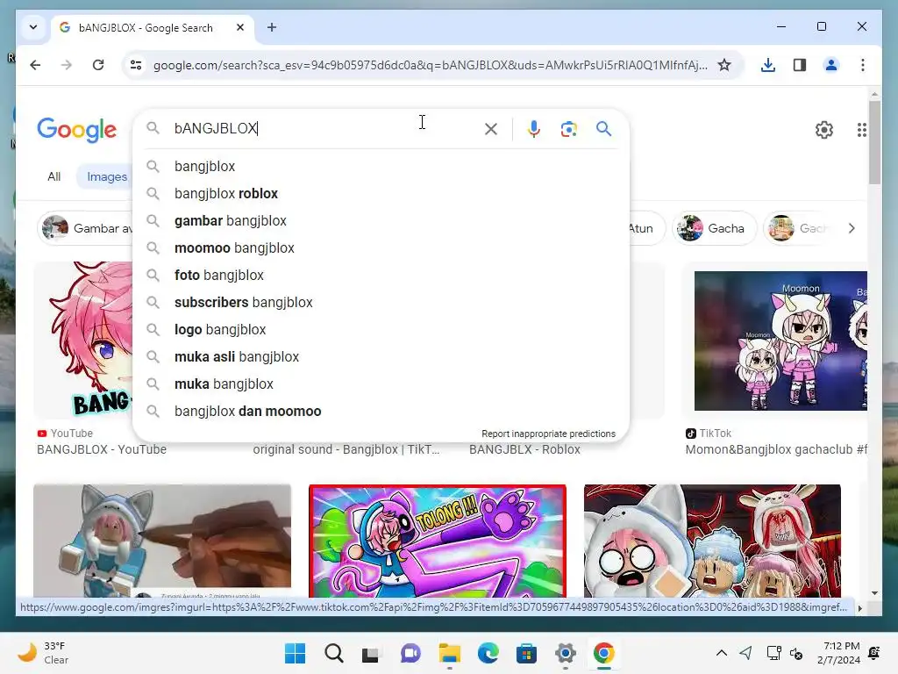Toggle Chrome side panel icon
The height and width of the screenshot is (674, 898).
(x=800, y=65)
